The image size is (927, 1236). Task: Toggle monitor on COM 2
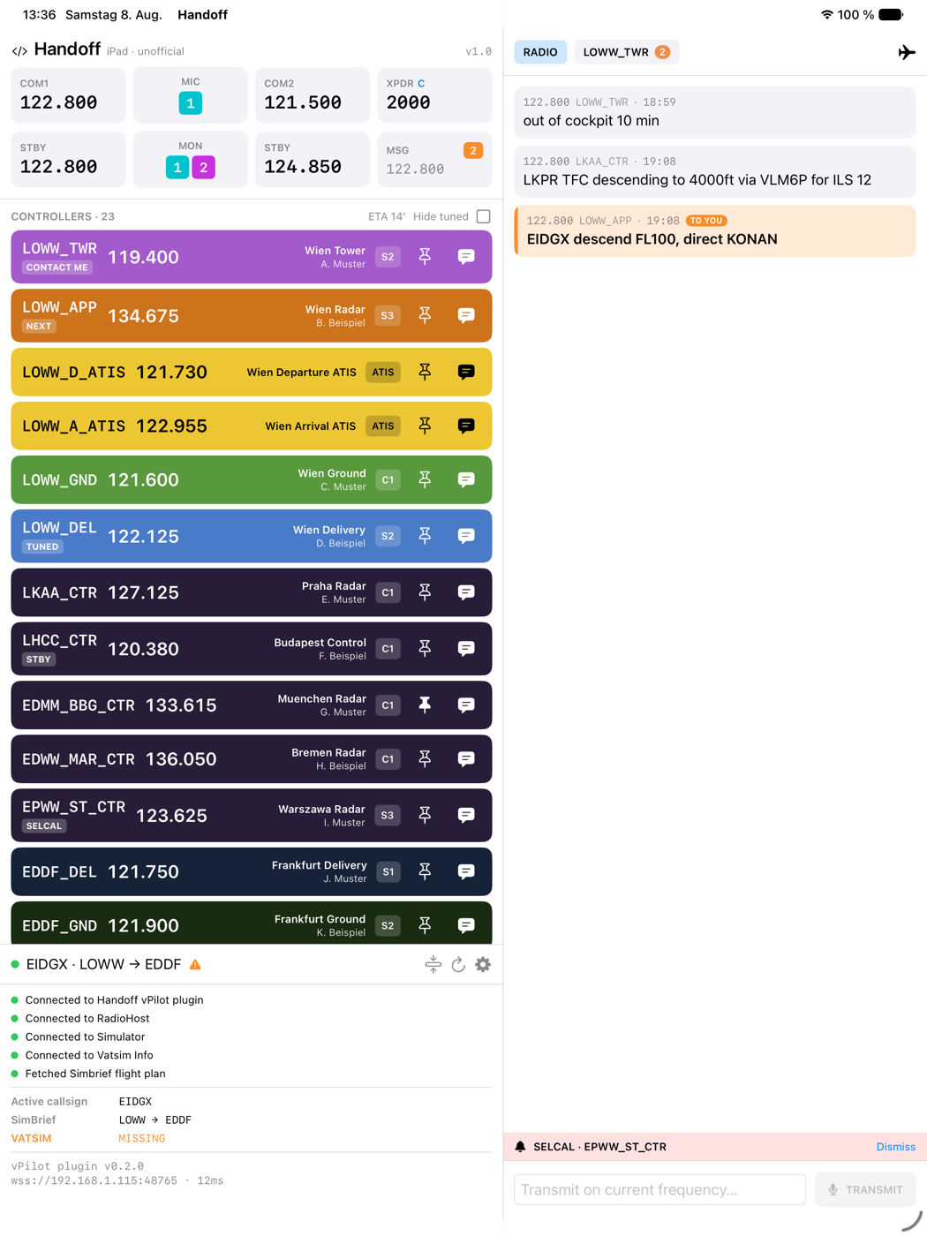204,168
